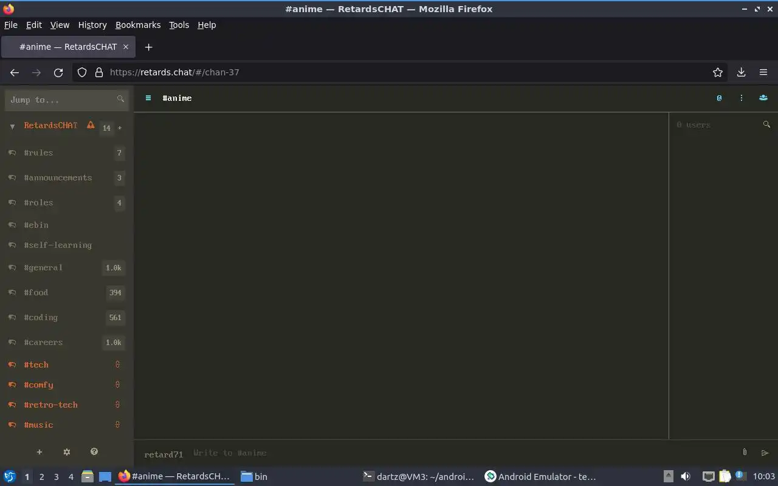This screenshot has height=486, width=778.
Task: Click the tracking protection shield icon
Action: [x=82, y=72]
